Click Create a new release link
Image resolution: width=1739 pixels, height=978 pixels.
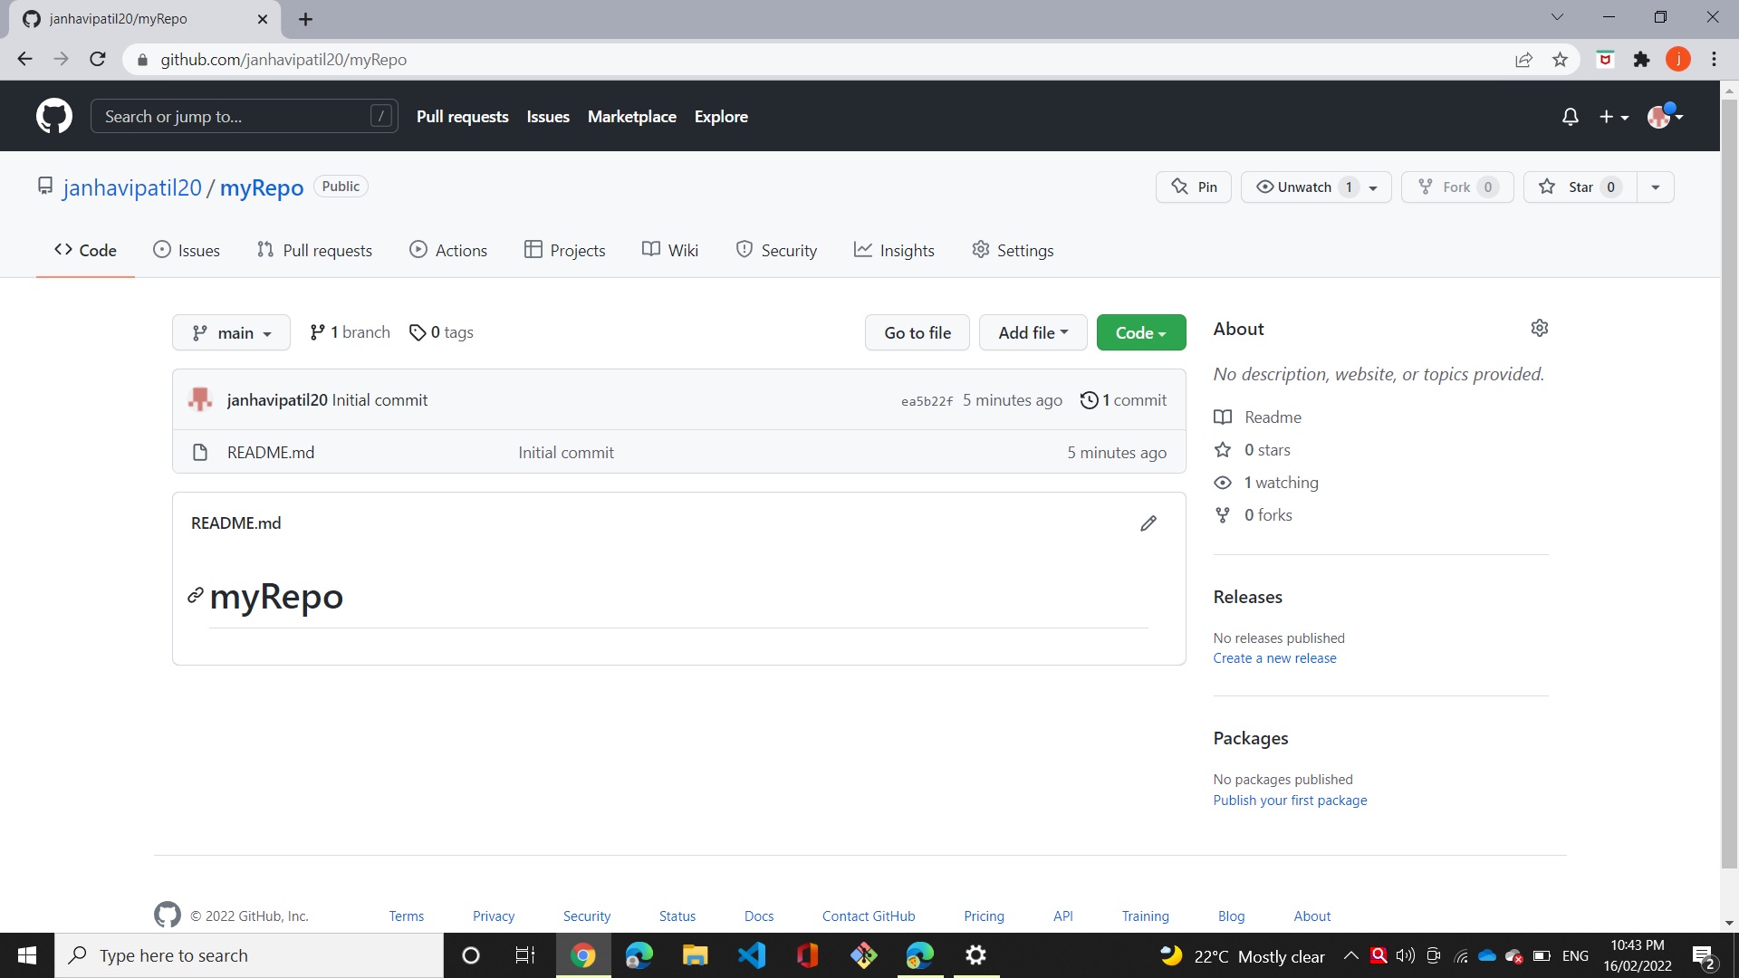click(x=1274, y=657)
